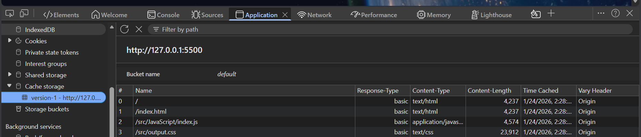The height and width of the screenshot is (137, 641).
Task: Toggle device emulation icon
Action: click(x=24, y=14)
